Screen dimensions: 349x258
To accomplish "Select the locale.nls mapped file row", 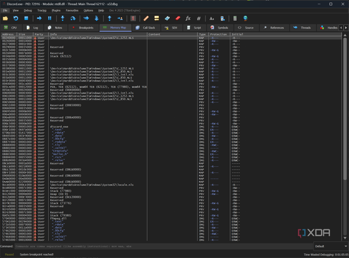I will (171, 185).
